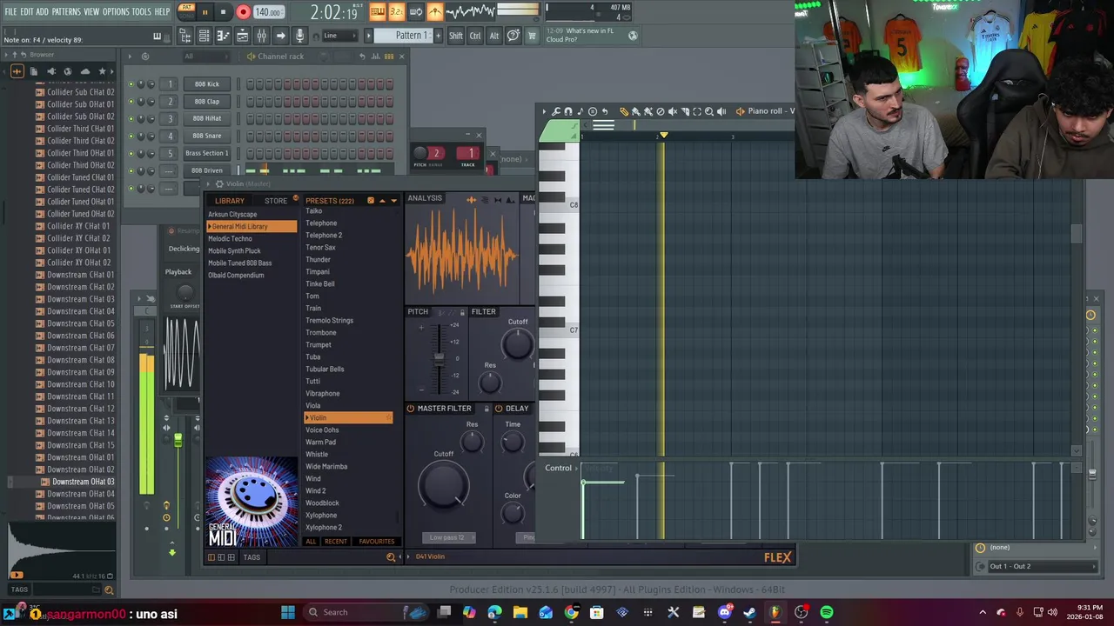Toggle the microphone recording icon
This screenshot has height=626, width=1114.
pos(299,36)
